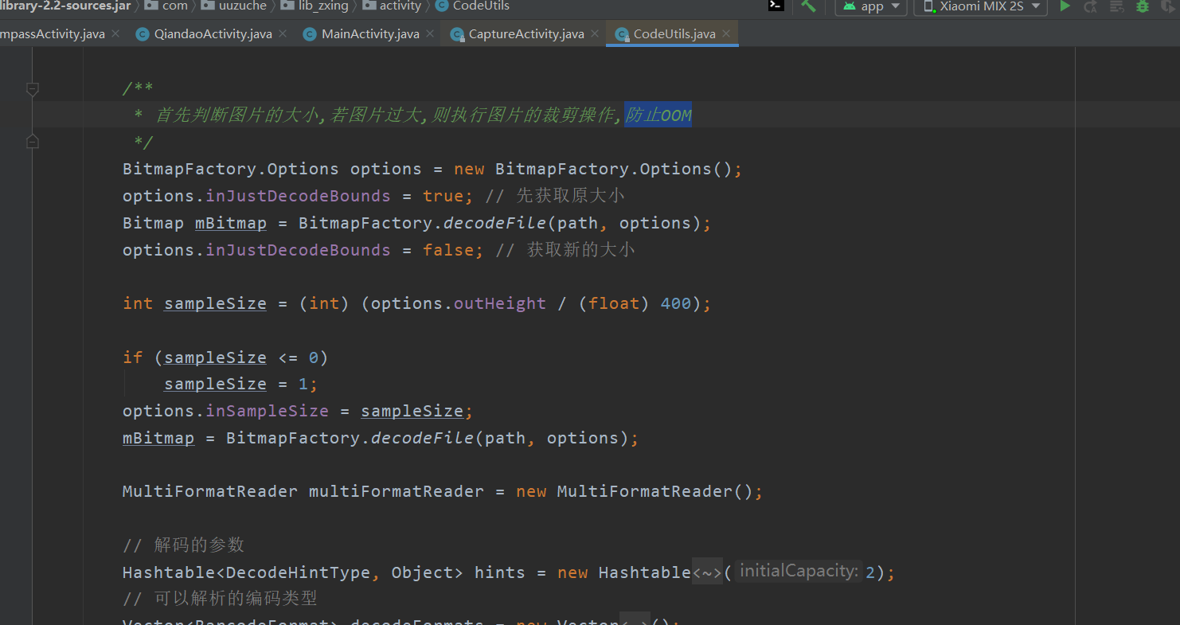
Task: Close the partially visible mpassActivity.java tab
Action: click(x=115, y=34)
